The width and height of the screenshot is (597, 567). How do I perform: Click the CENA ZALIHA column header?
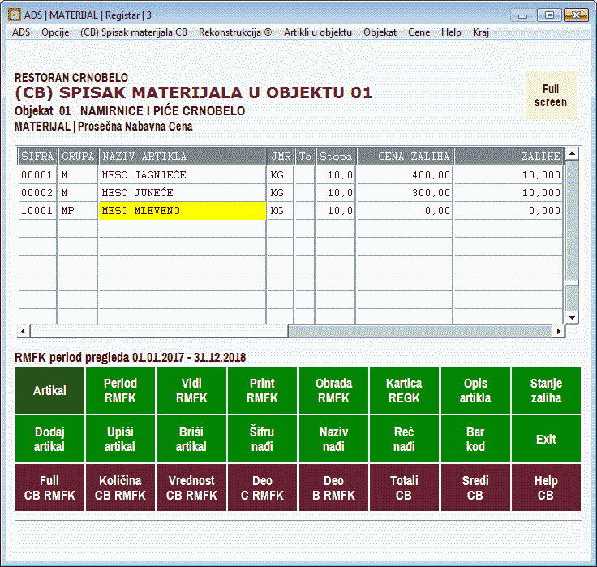pyautogui.click(x=405, y=156)
